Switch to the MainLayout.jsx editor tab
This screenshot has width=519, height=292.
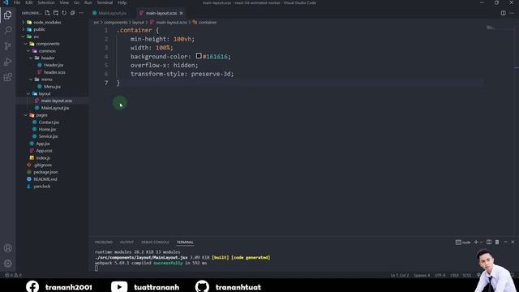[112, 13]
